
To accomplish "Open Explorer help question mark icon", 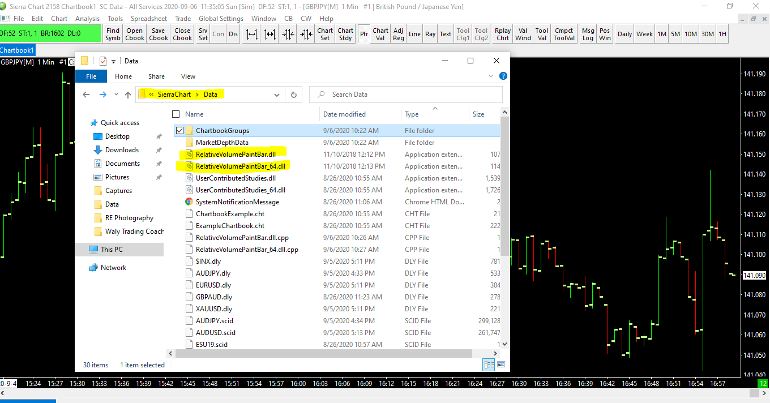I will pos(503,76).
